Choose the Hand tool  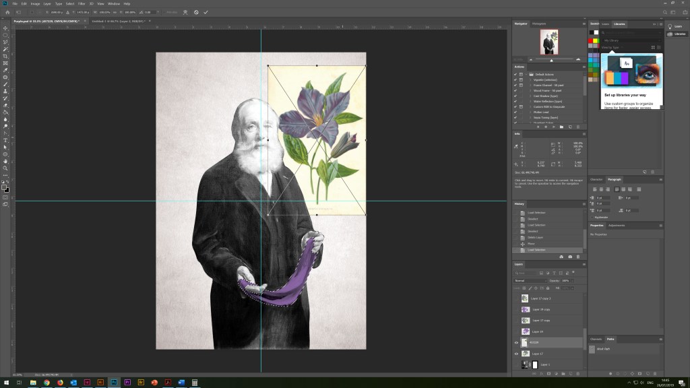[5, 161]
